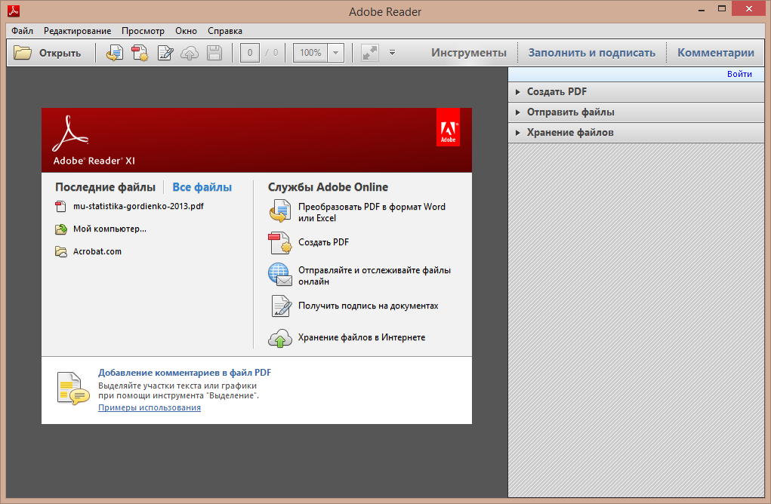The height and width of the screenshot is (504, 771).
Task: Follow the Примеры использования link
Action: (x=150, y=407)
